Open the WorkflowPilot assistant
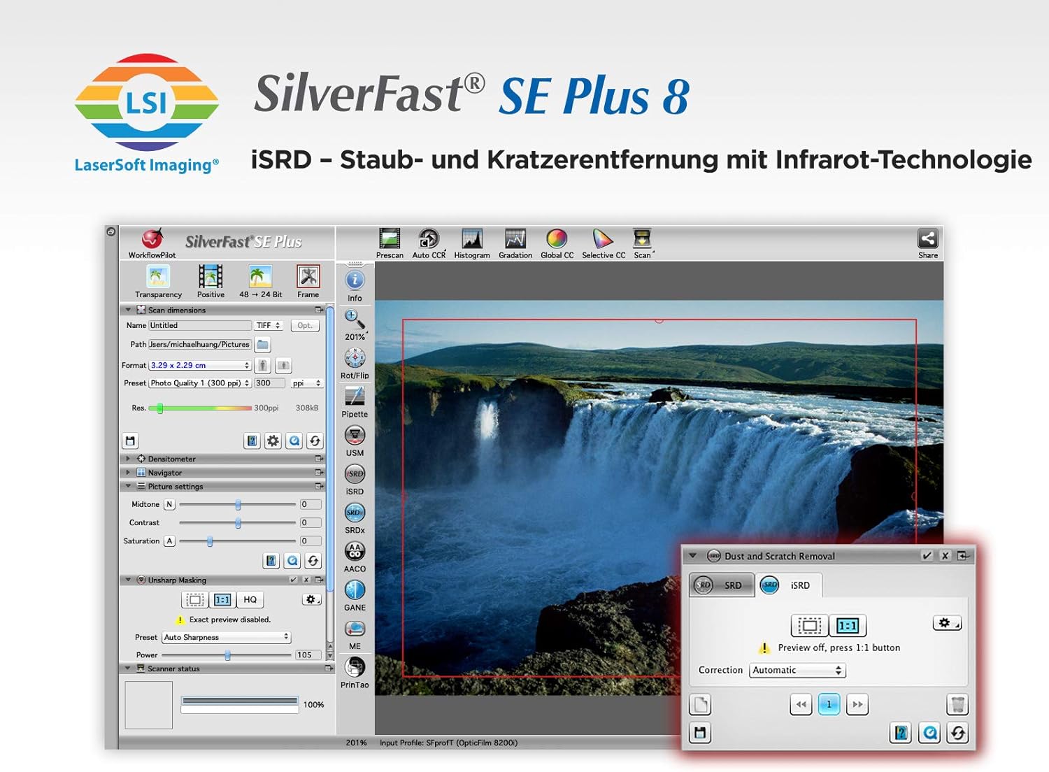Image resolution: width=1049 pixels, height=772 pixels. (152, 243)
